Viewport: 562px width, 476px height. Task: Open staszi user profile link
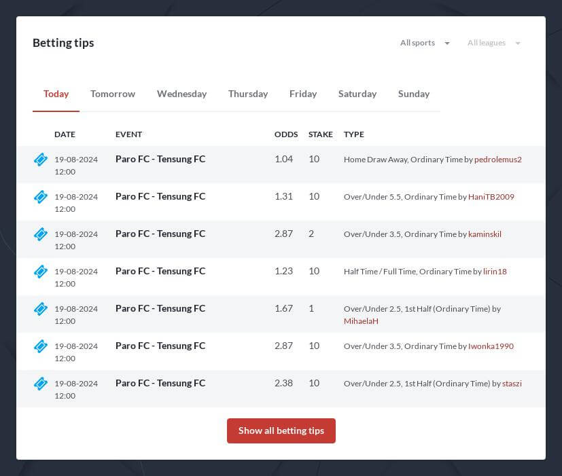pos(512,383)
